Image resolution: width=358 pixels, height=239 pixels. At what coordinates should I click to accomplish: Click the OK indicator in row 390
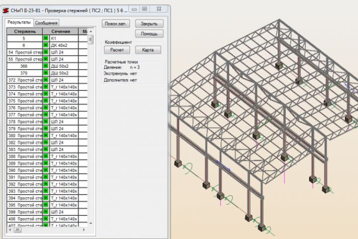pos(46,170)
